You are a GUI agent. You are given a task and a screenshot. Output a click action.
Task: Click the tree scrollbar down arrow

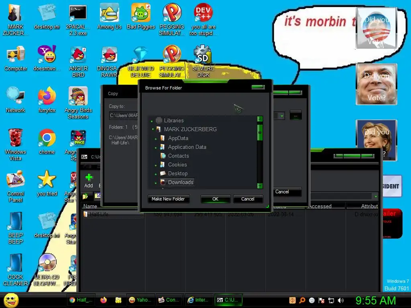260,186
